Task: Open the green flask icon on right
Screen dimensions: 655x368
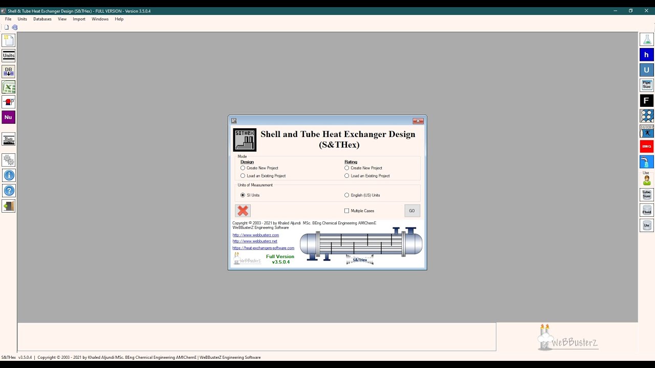Action: pyautogui.click(x=647, y=39)
